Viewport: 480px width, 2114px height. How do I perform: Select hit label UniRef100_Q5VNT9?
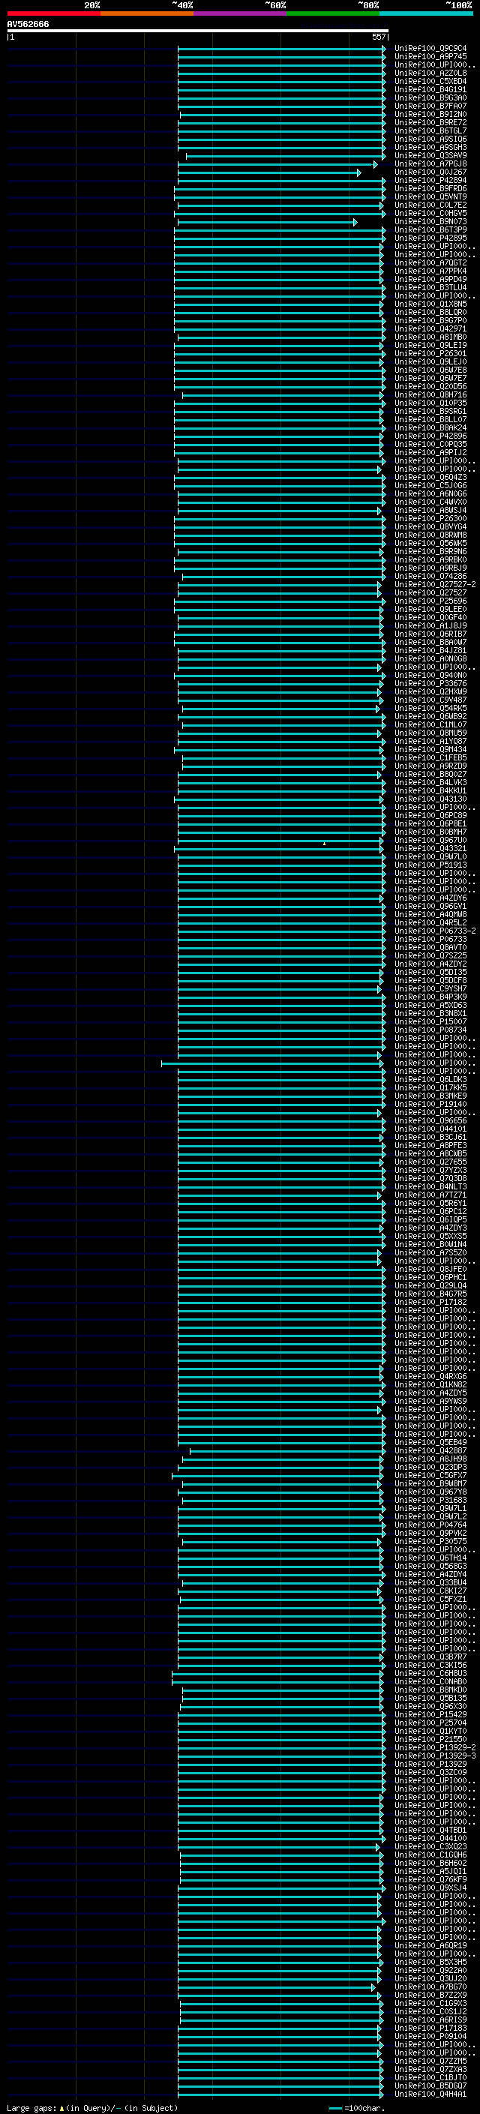click(430, 197)
